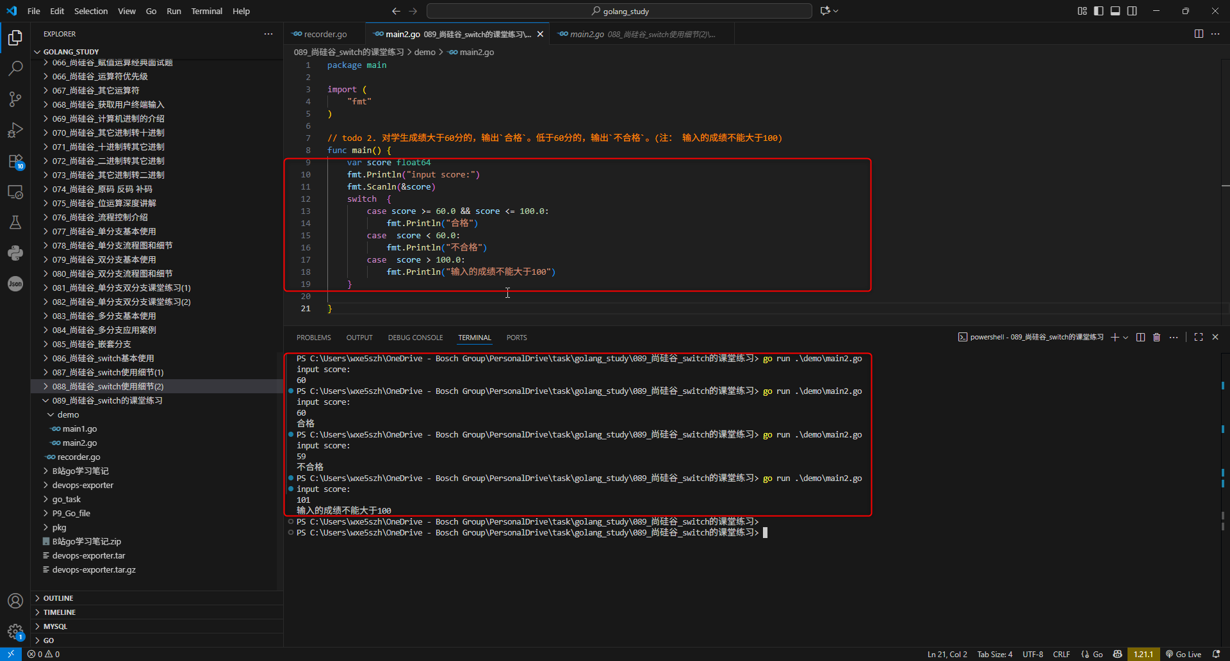Expand the 085_尚硅谷_嵌套分支 folder

tap(157, 344)
